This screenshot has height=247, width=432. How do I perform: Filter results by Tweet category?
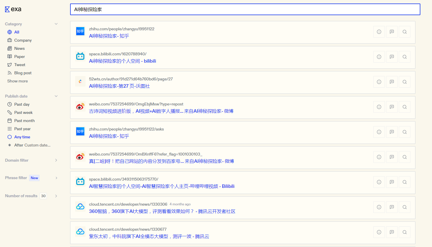pos(16,65)
